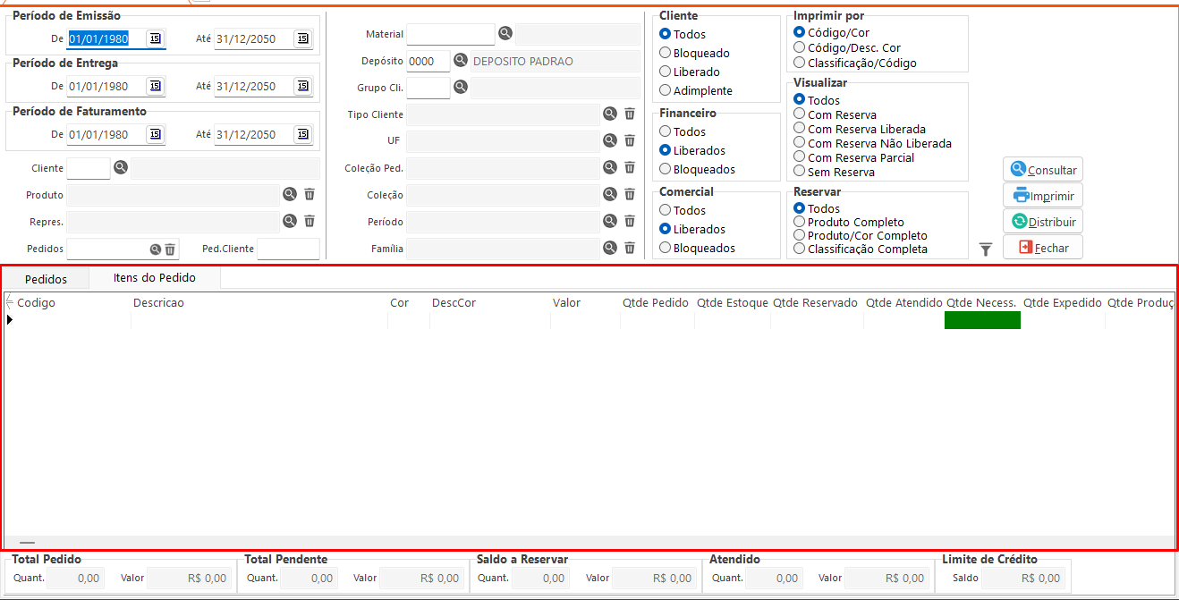
Task: Choose Todos in the Financeiro group
Action: [x=666, y=132]
